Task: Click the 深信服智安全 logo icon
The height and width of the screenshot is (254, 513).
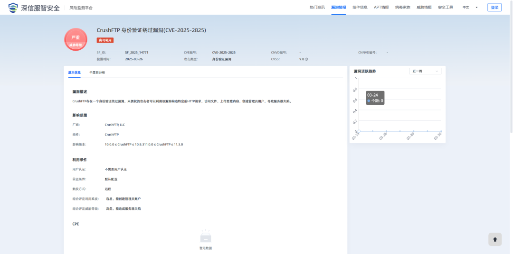Action: [13, 8]
